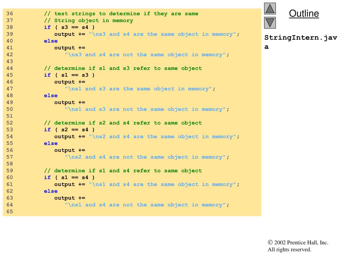The height and width of the screenshot is (256, 341).
Task: Click the 'else' keyword on line 62
Action: (51, 191)
